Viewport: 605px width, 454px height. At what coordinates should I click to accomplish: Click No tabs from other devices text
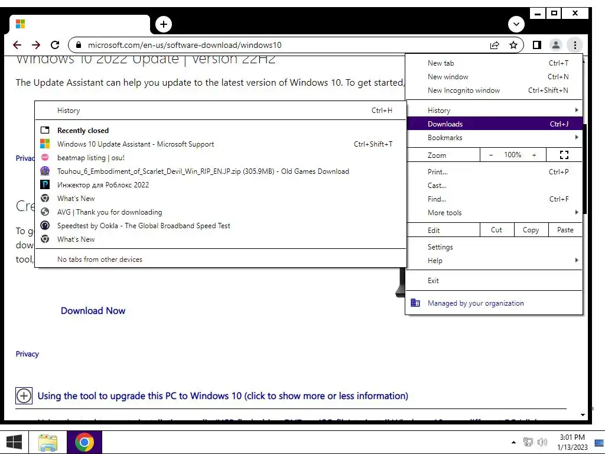pos(99,260)
